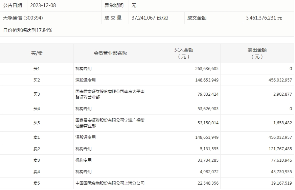The image size is (295, 190).
Task: Open 中国国际金融股份有限公司上海分公司 entry
Action: point(110,183)
